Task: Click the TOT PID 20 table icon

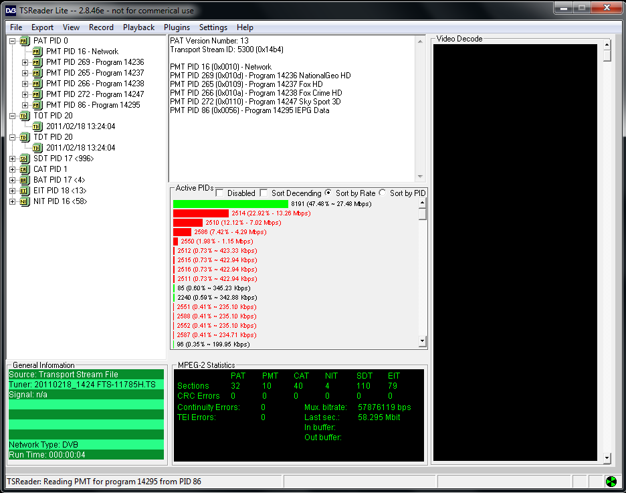Action: pos(24,116)
